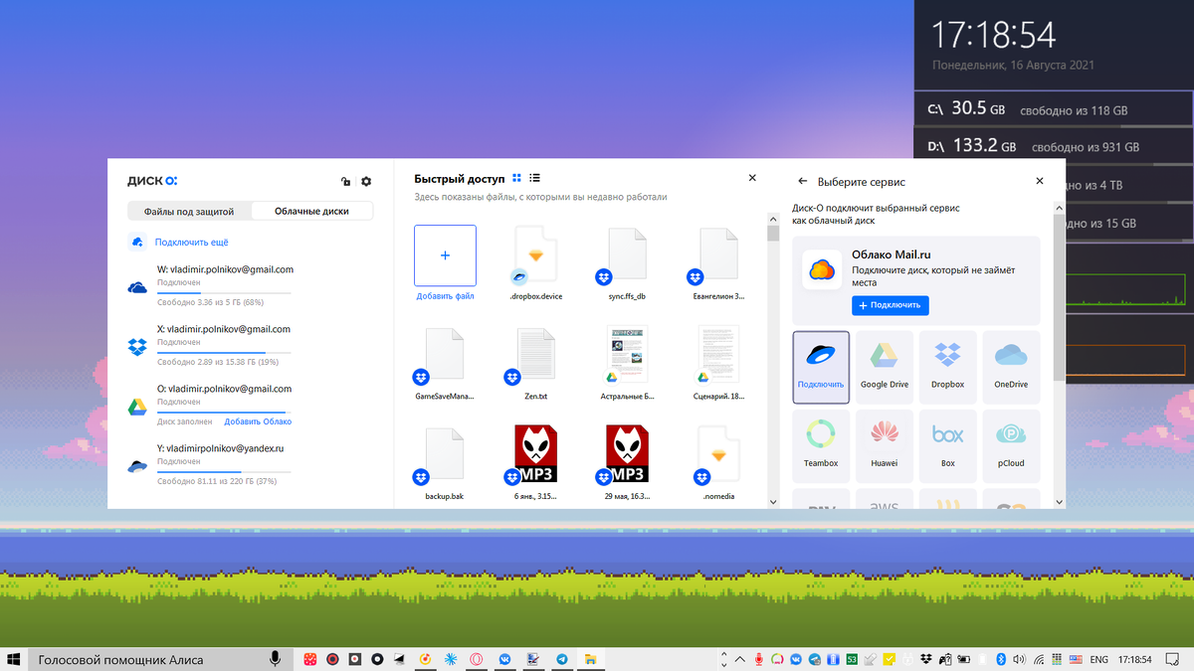Image resolution: width=1194 pixels, height=671 pixels.
Task: Choose Teambox service tile
Action: pos(821,445)
